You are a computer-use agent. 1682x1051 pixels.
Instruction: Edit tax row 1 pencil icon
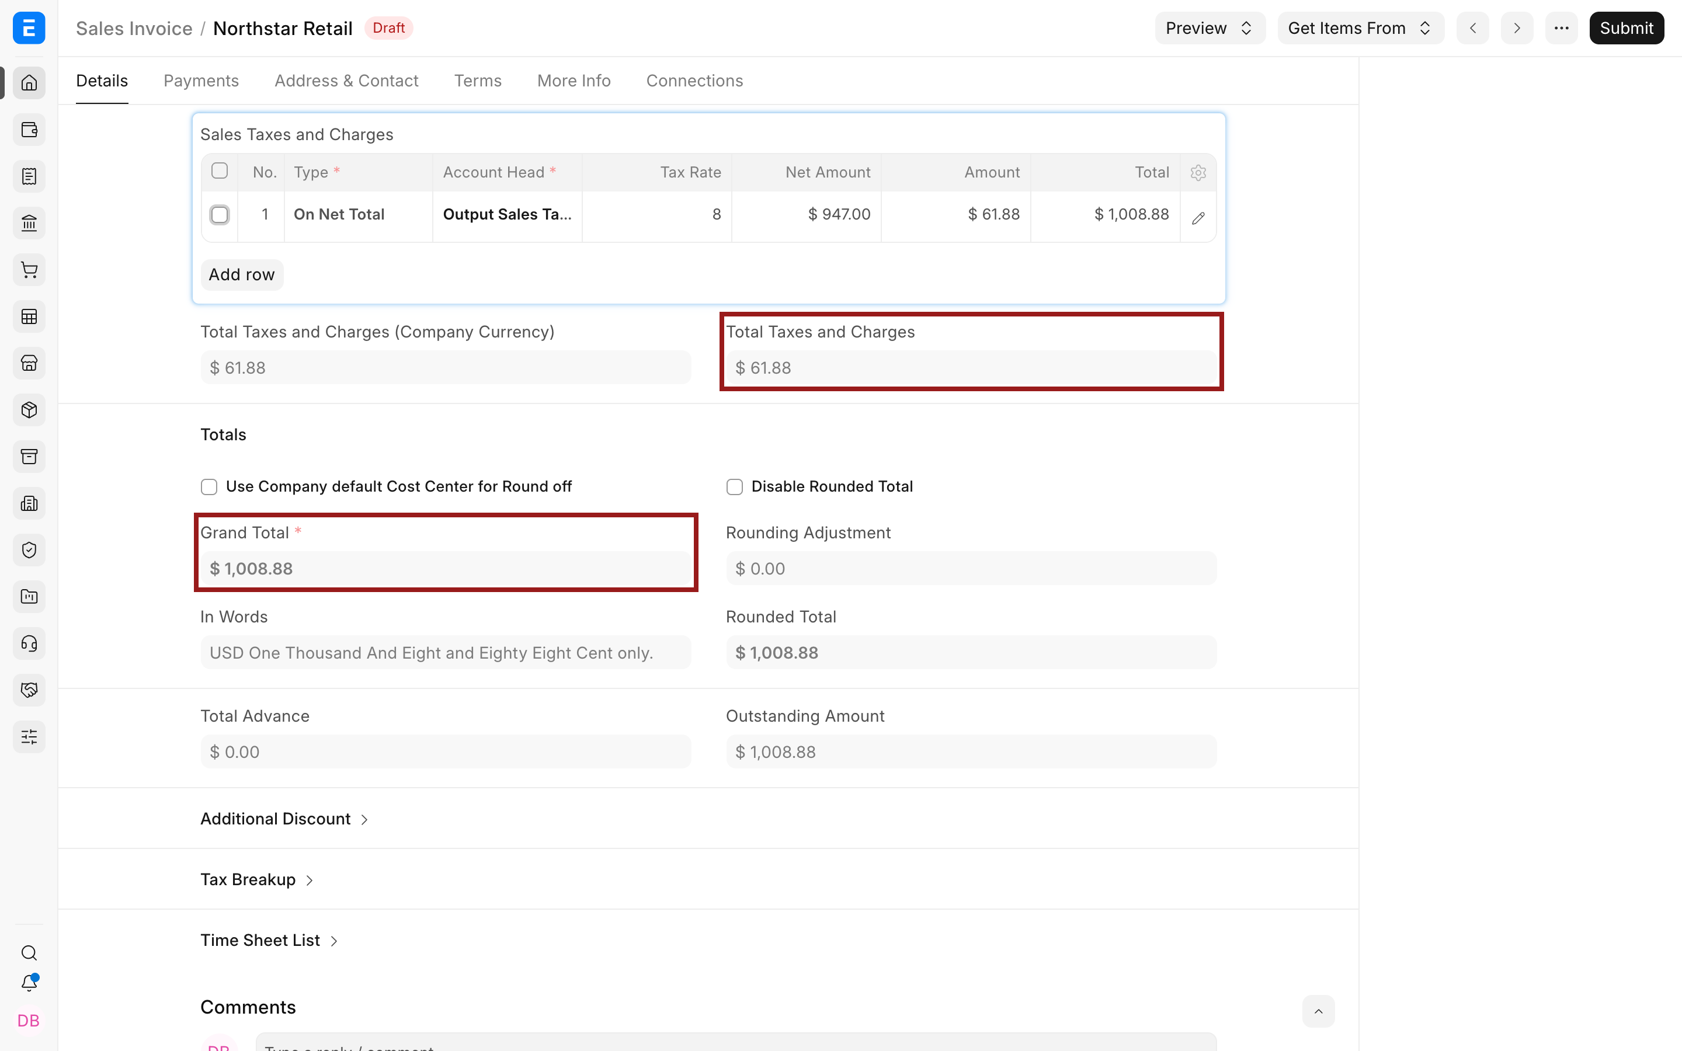coord(1198,218)
